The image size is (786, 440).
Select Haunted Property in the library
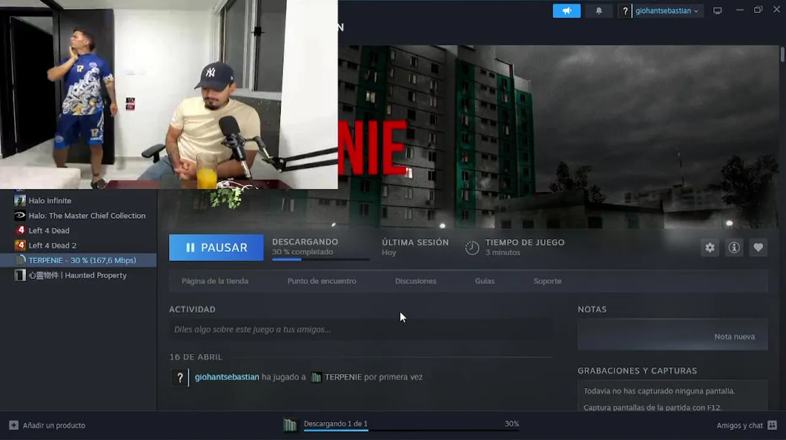[78, 276]
